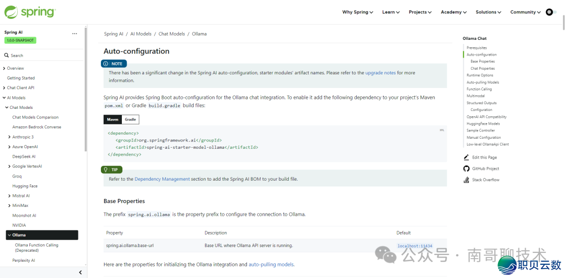
Task: Jump to Runtime Options in contents
Action: click(x=480, y=75)
